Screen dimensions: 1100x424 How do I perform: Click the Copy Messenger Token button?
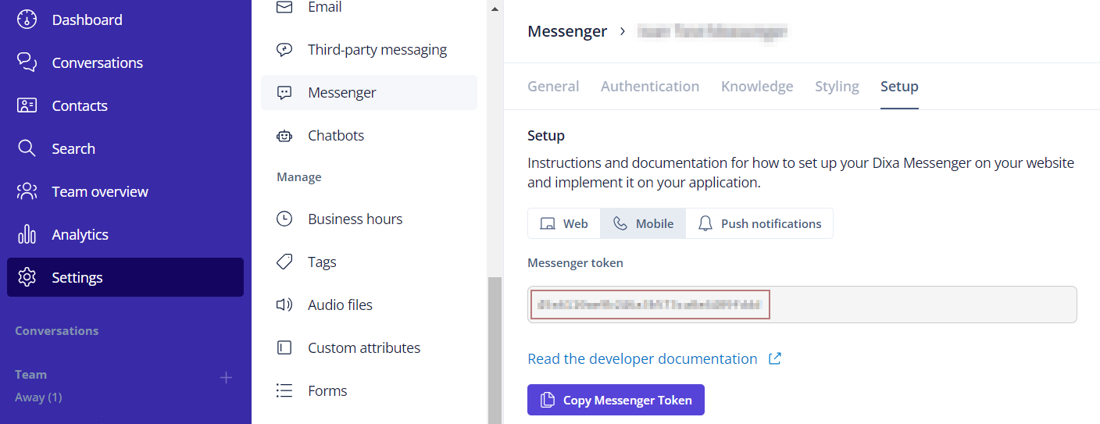coord(616,400)
